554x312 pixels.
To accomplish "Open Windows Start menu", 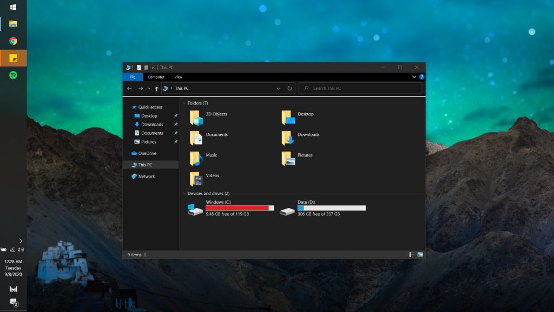I will click(13, 7).
